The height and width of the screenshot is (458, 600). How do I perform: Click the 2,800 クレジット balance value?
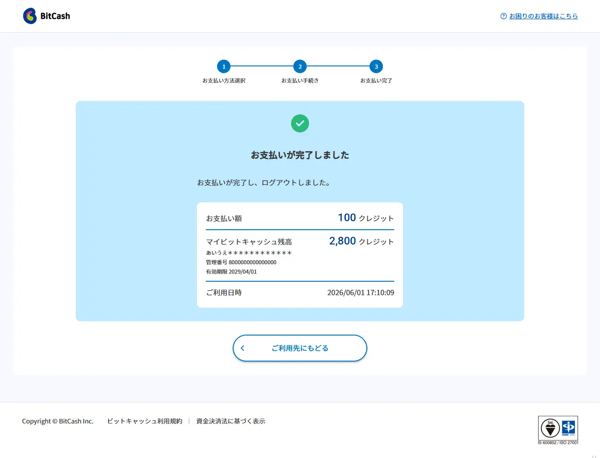pos(361,241)
